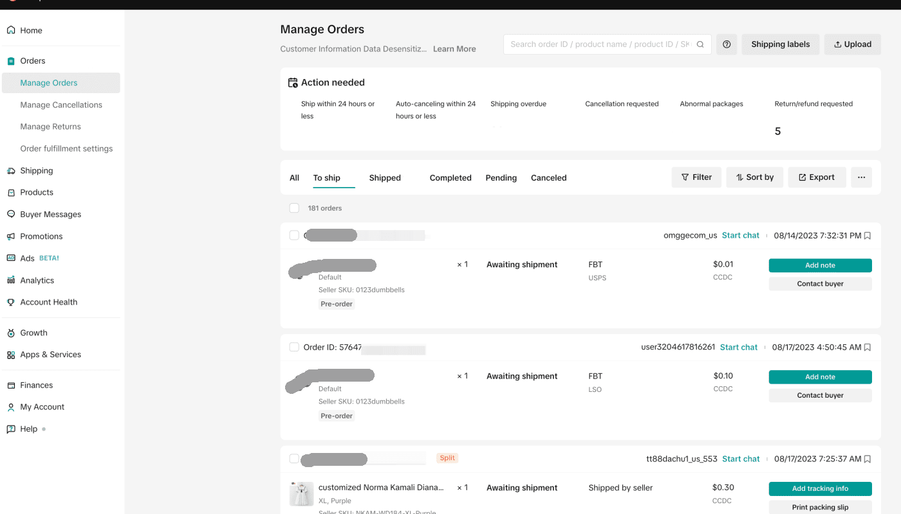901x514 pixels.
Task: Click the Account Health trophy icon
Action: [x=11, y=302]
